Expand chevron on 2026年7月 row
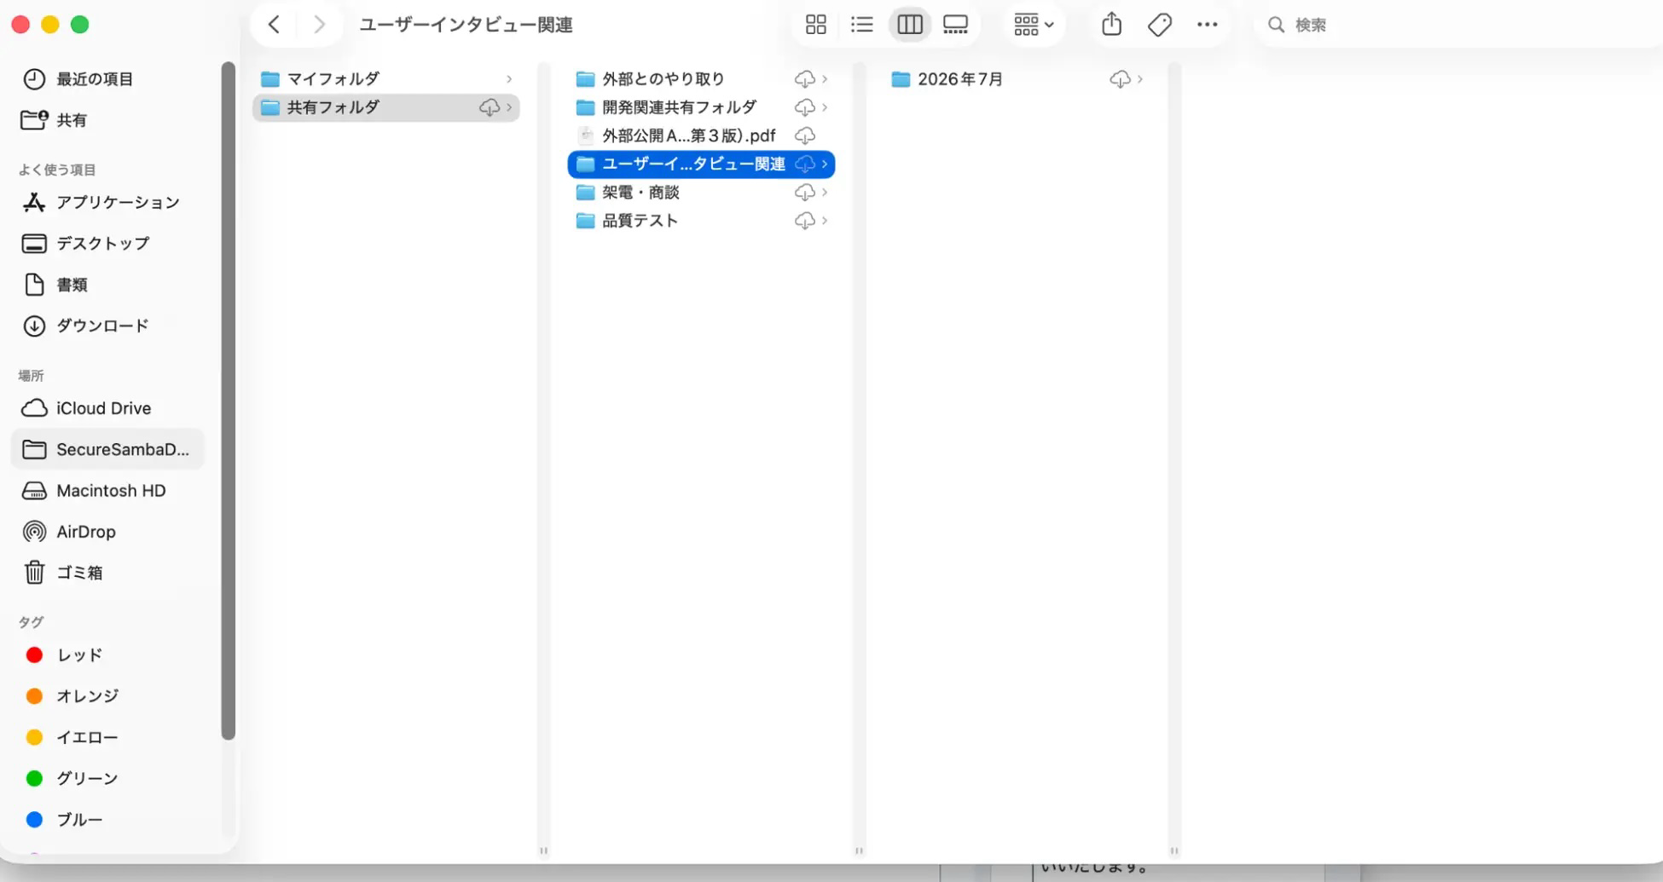The image size is (1663, 882). [1140, 79]
